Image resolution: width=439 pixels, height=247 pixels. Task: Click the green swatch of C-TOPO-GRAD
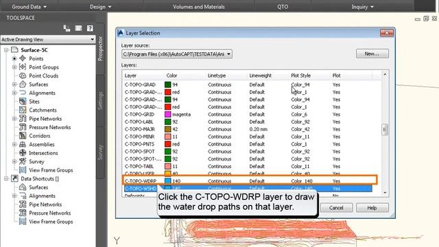pos(167,84)
